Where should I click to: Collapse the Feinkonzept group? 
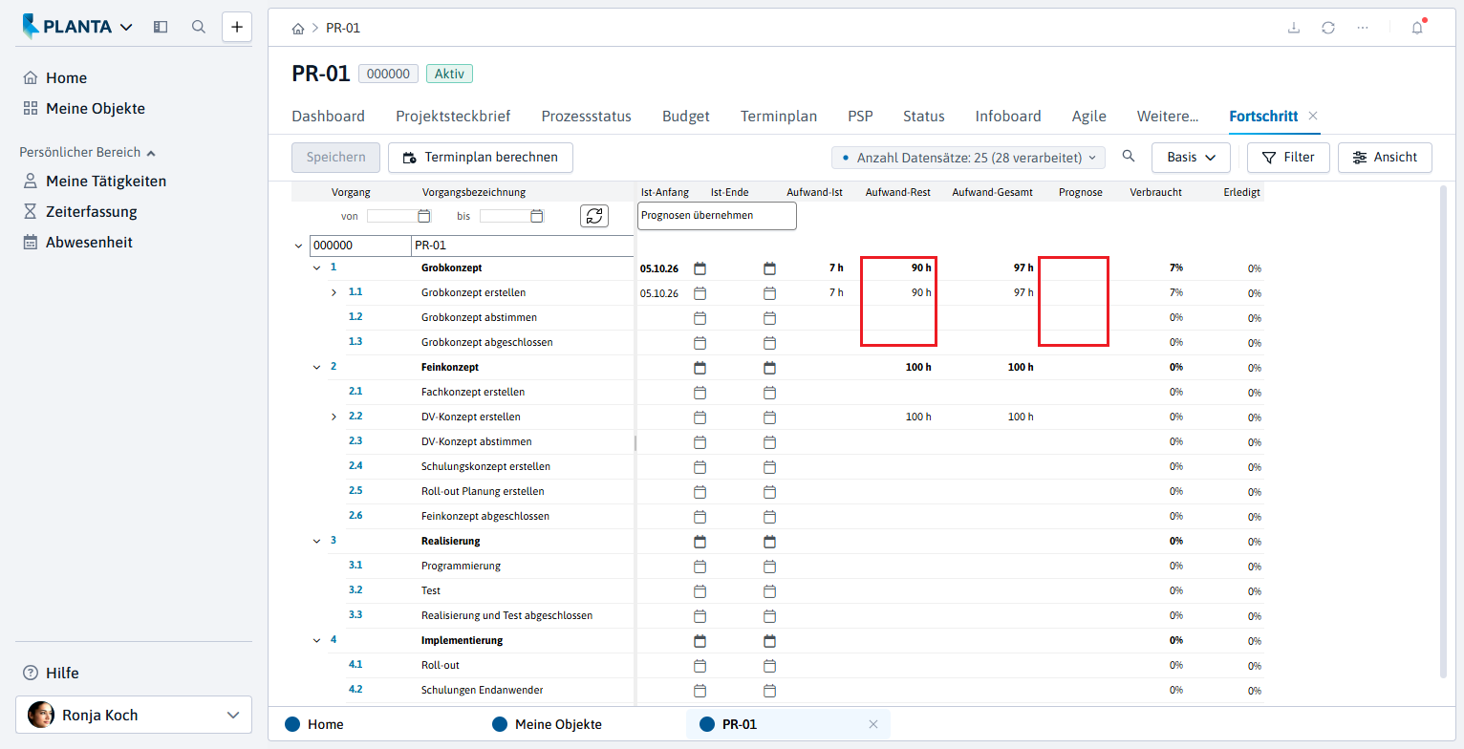tap(316, 367)
